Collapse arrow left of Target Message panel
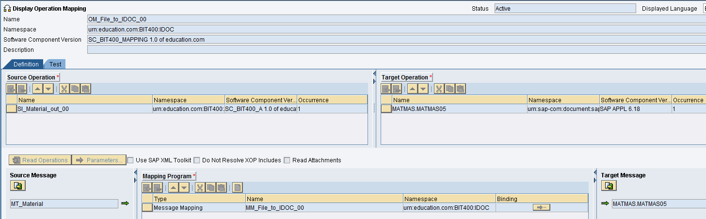706x219 pixels. pos(594,173)
